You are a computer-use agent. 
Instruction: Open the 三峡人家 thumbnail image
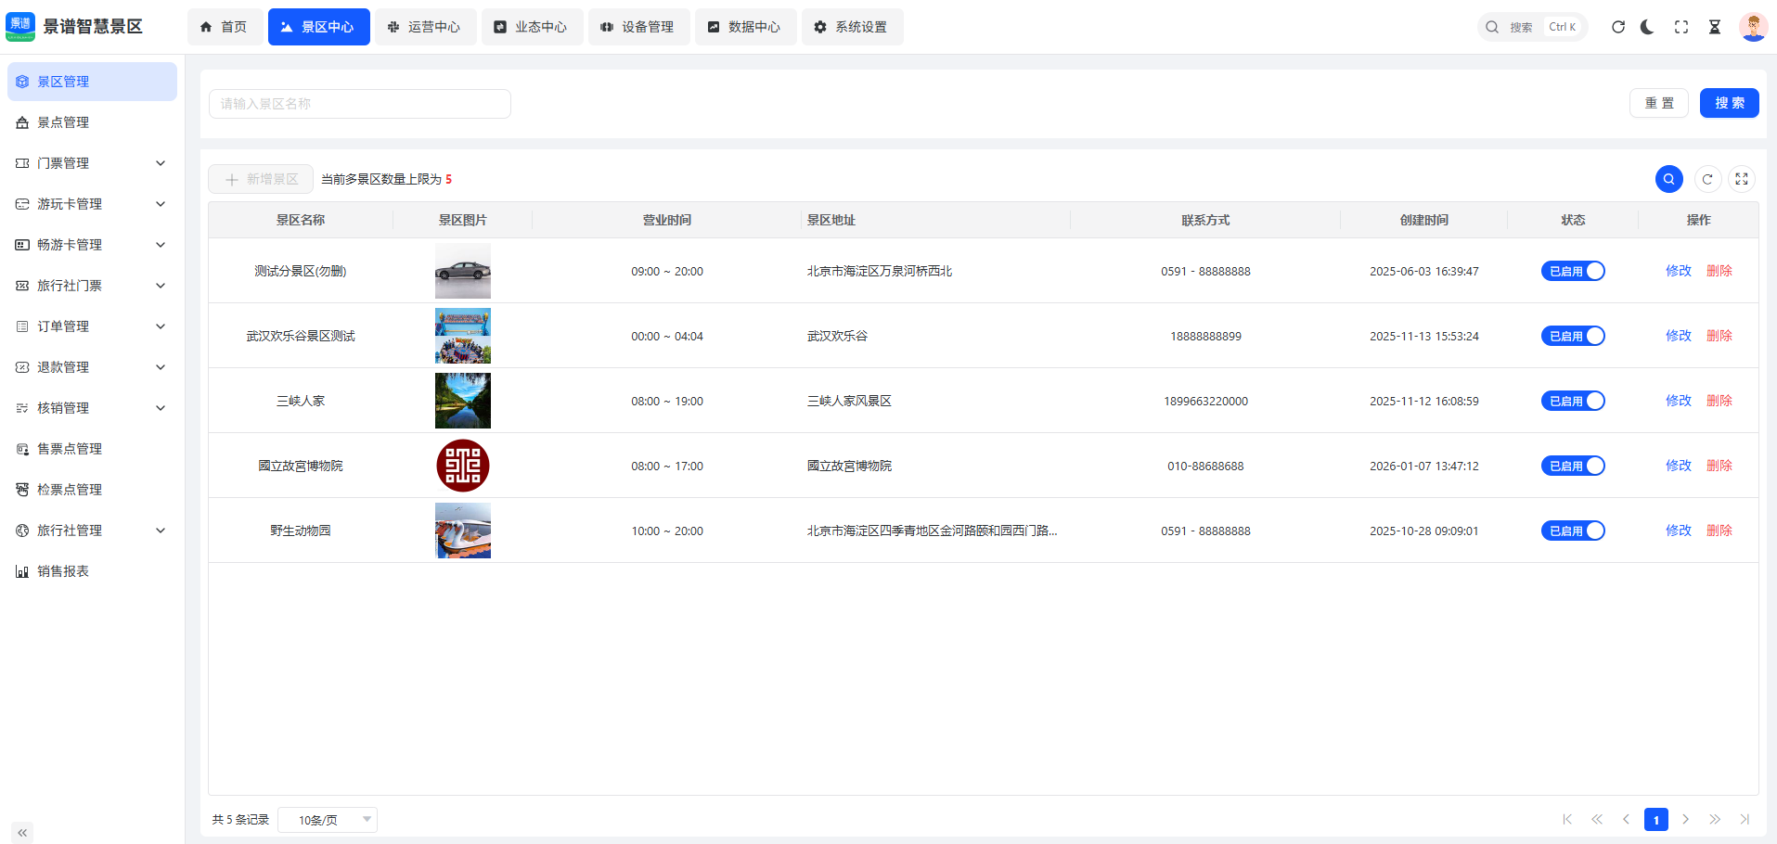pos(463,401)
